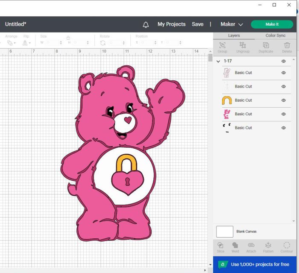Image resolution: width=299 pixels, height=273 pixels.
Task: Hide the black eyes Basic Cut layer
Action: [284, 128]
